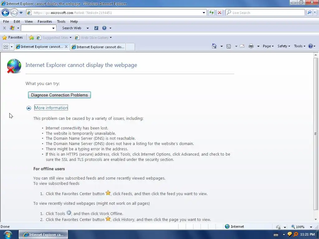Click the Read Mail envelope icon
Image resolution: width=319 pixels, height=239 pixels.
(242, 46)
